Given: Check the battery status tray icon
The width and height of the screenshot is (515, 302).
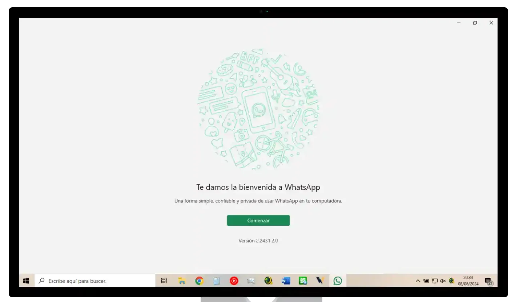Looking at the screenshot, I should coord(426,281).
